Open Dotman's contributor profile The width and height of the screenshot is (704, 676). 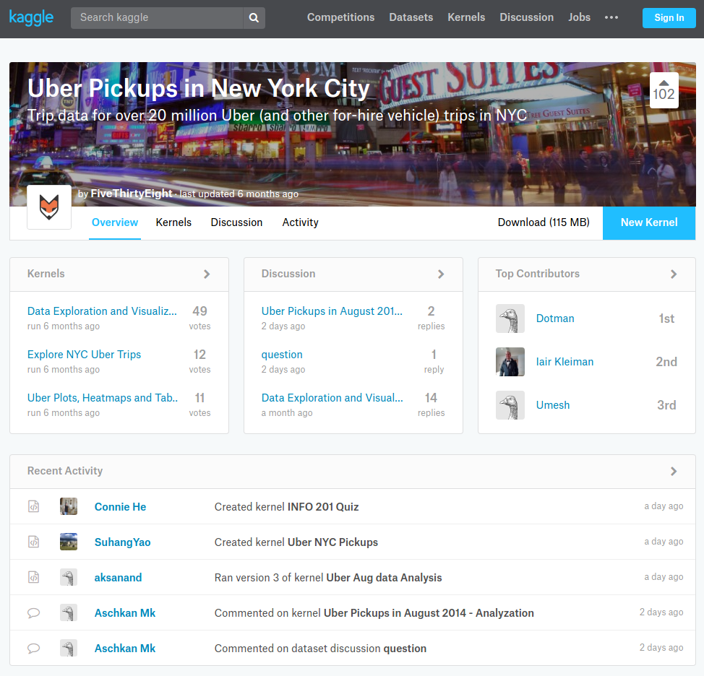(x=555, y=318)
